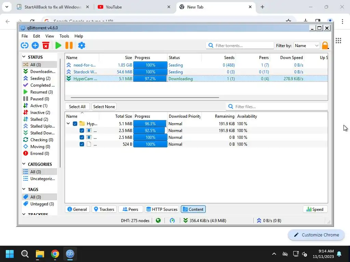The height and width of the screenshot is (262, 350).
Task: Select the Resumed (3) status filter
Action: [39, 92]
